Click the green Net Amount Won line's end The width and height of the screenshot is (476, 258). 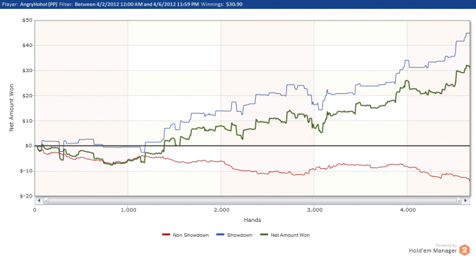click(x=469, y=67)
